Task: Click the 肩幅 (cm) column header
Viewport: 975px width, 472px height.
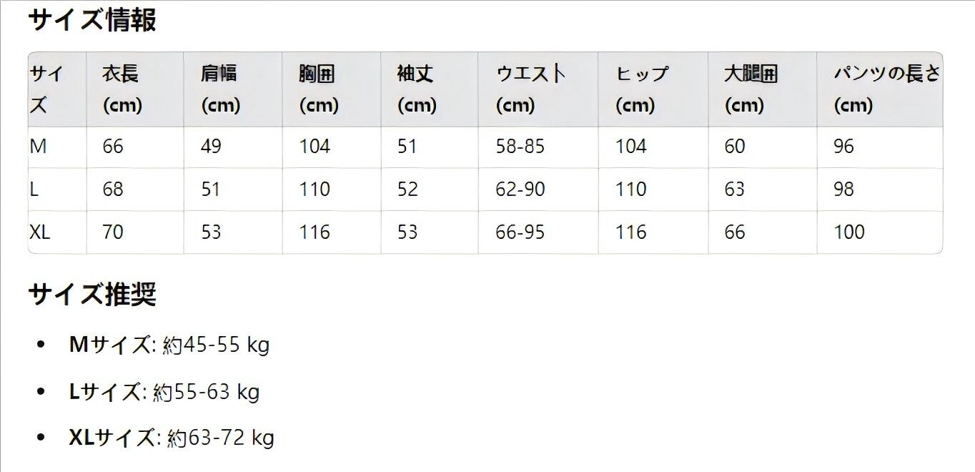Action: click(220, 89)
